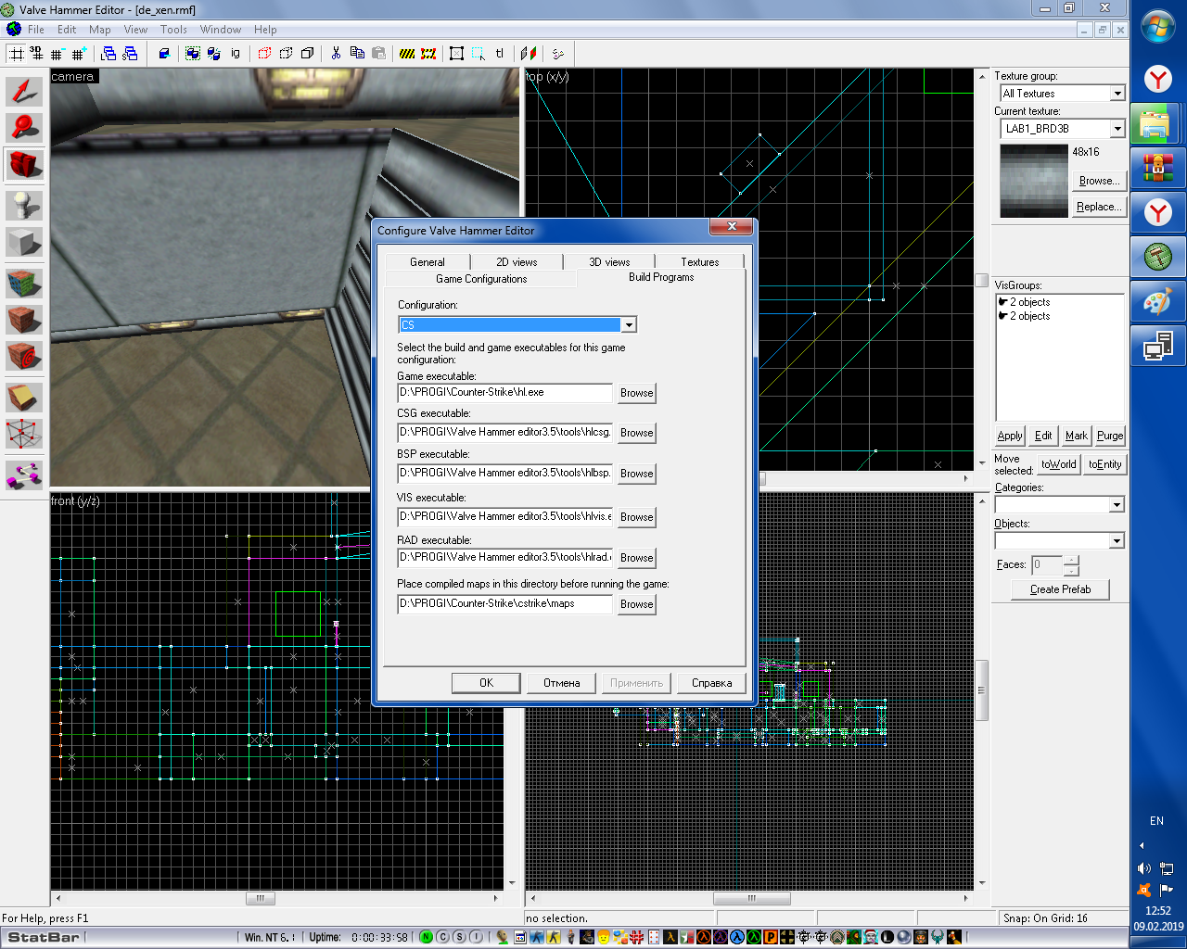Screen dimensions: 1187x949
Task: Select the Selection (arrow) tool
Action: pyautogui.click(x=24, y=91)
